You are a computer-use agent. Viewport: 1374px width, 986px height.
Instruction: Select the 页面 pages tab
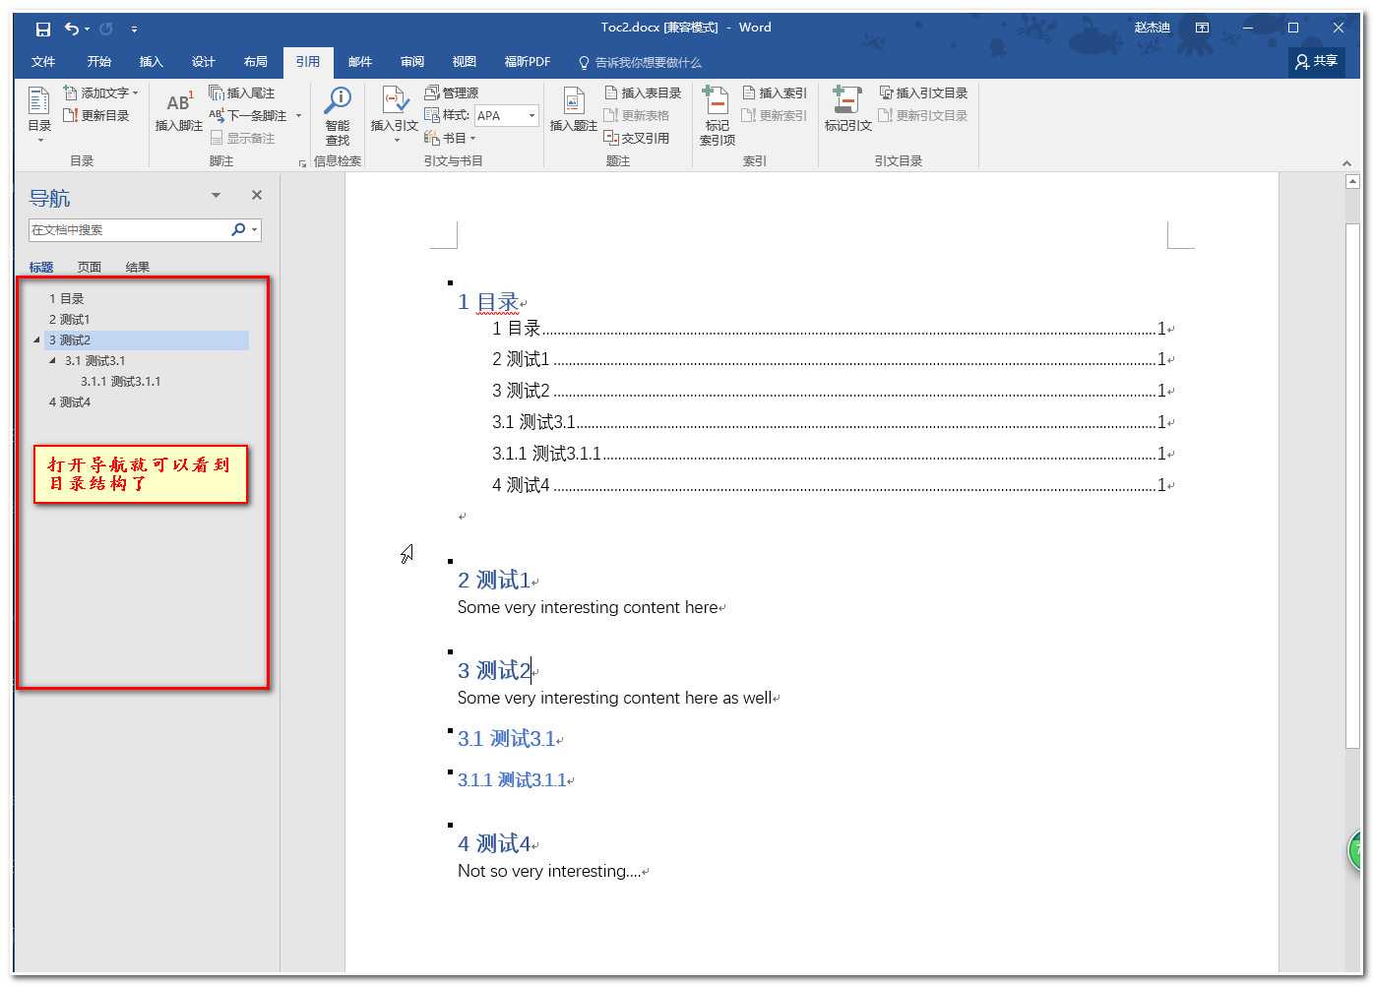click(90, 267)
